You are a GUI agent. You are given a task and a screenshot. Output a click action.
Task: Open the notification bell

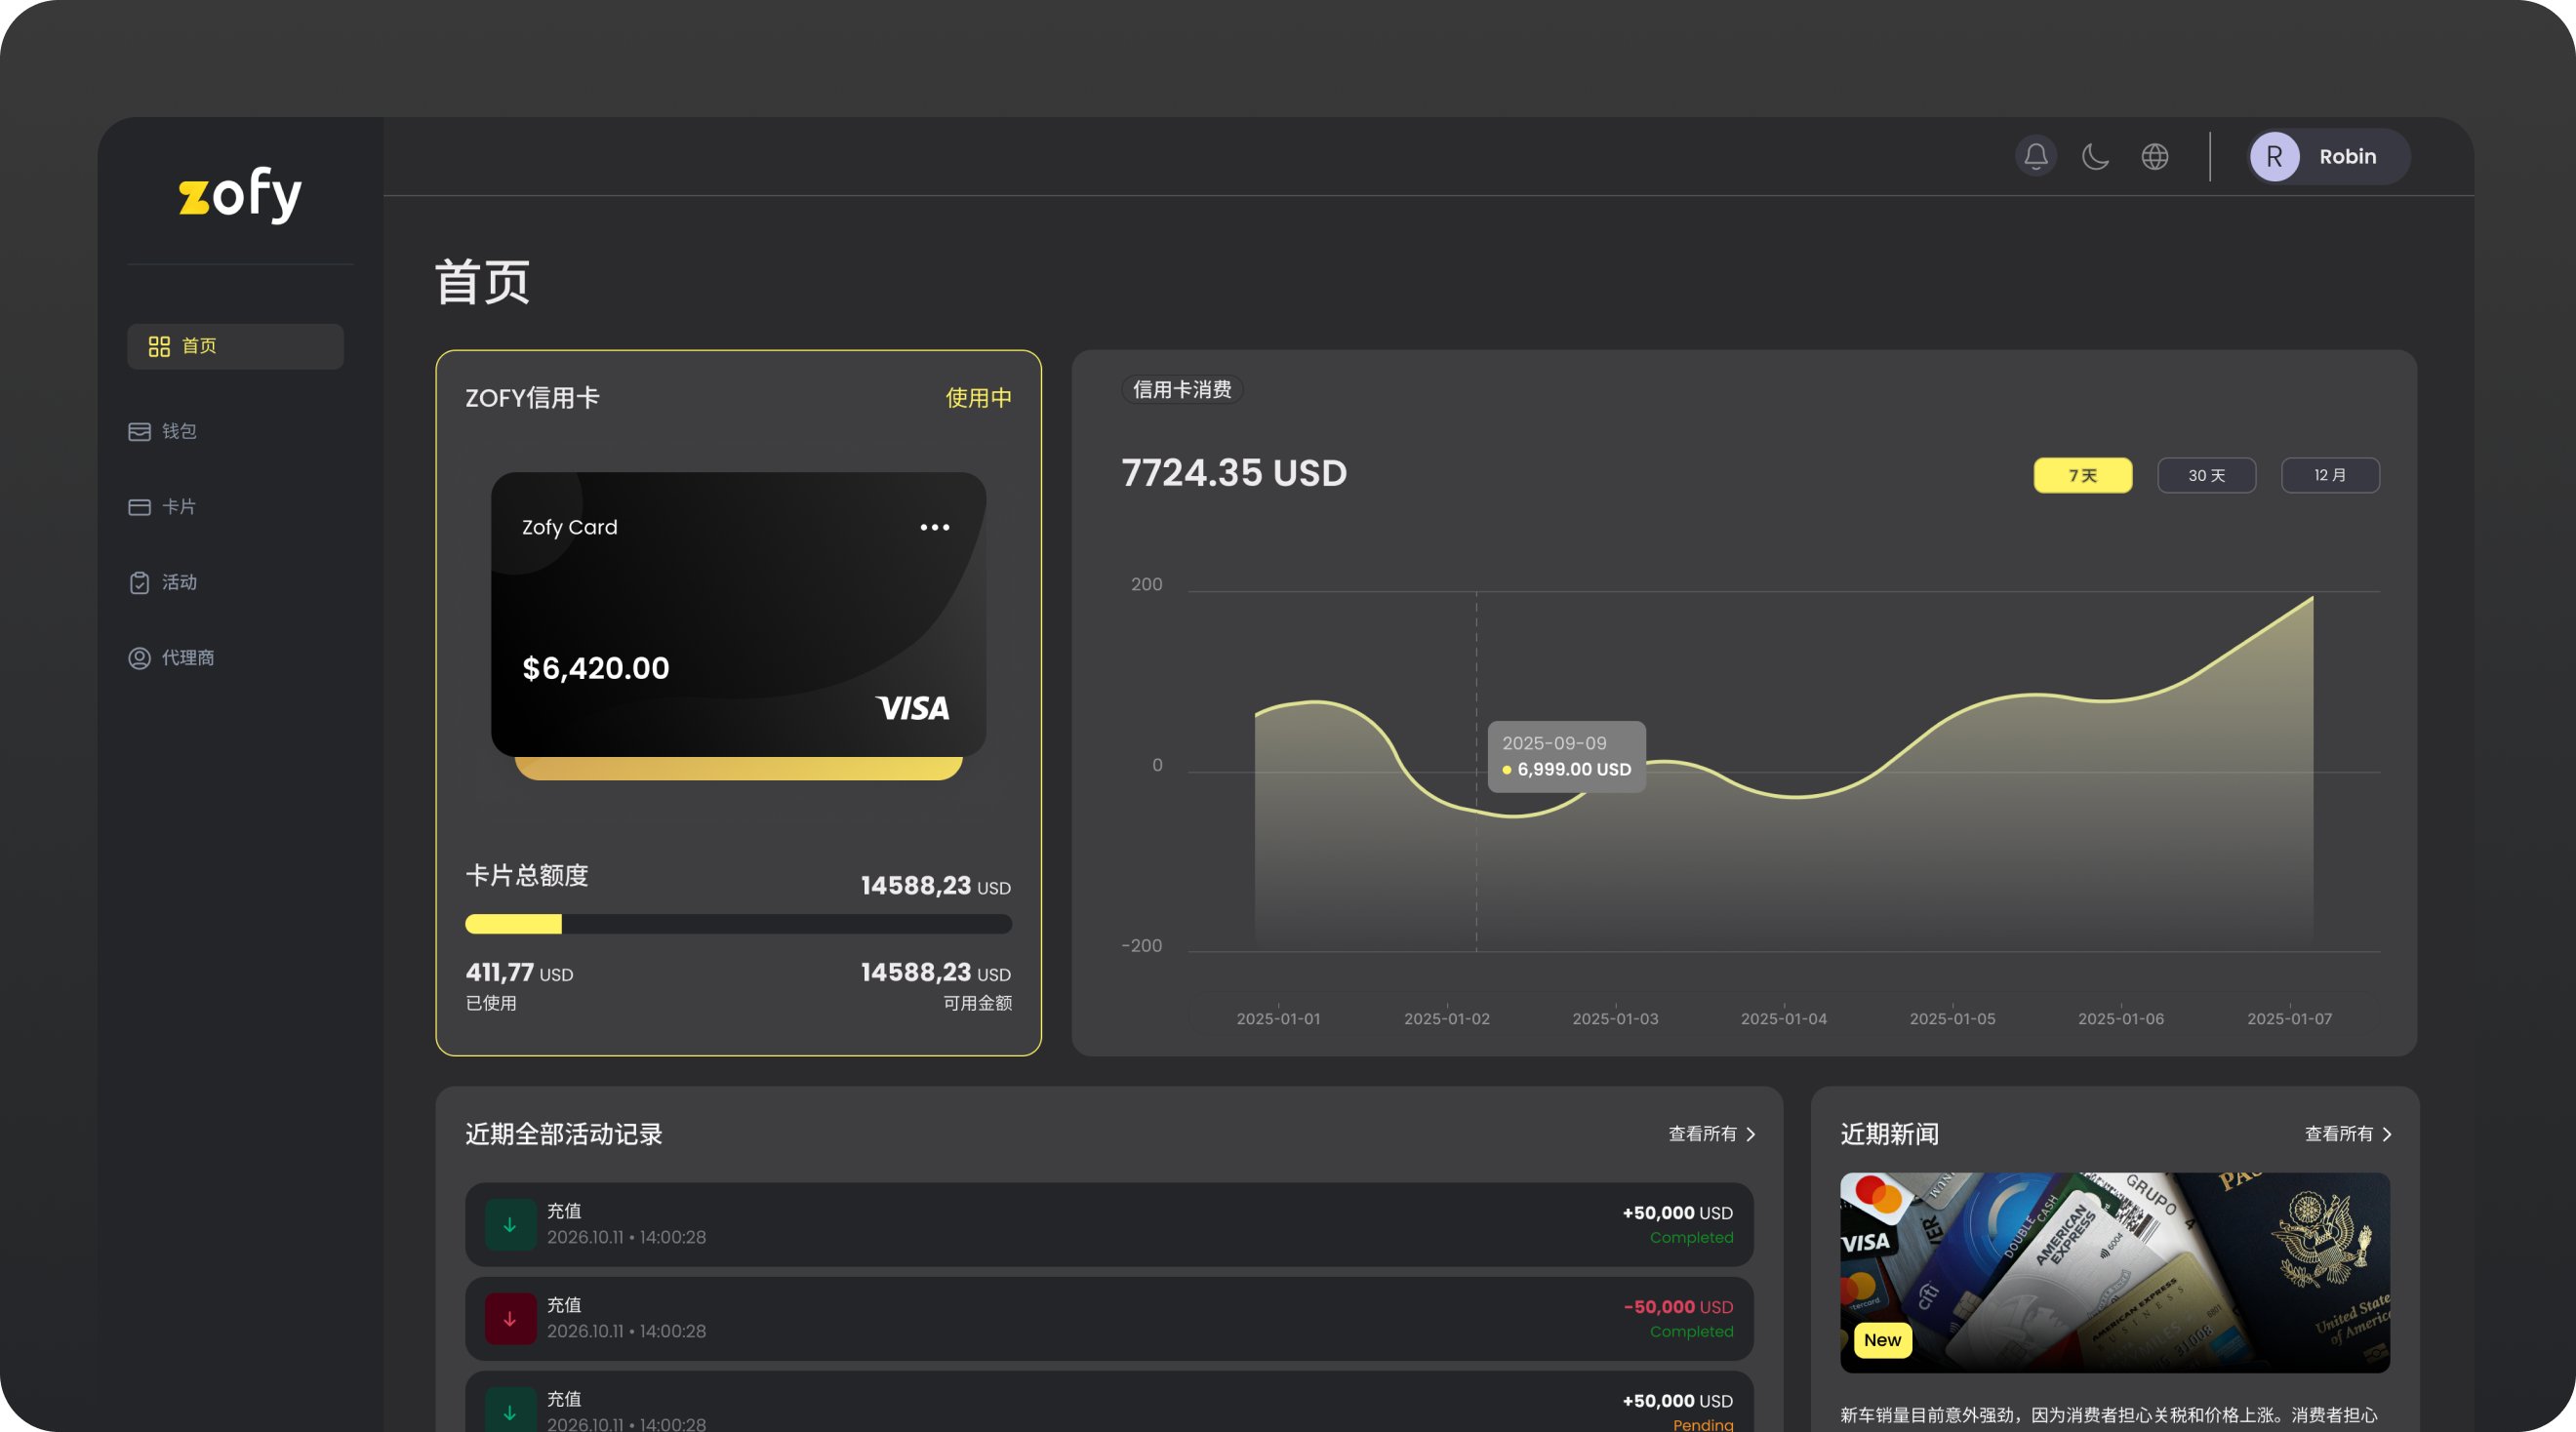point(2035,156)
